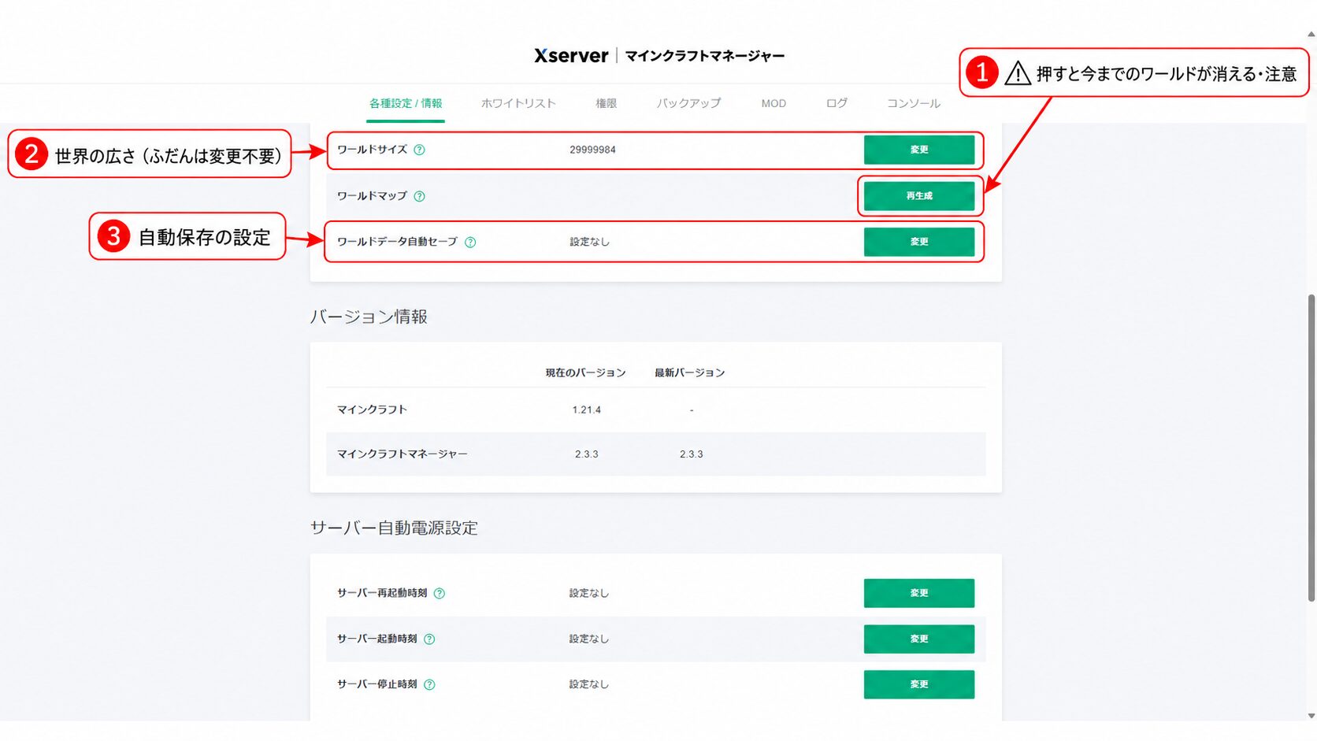The width and height of the screenshot is (1317, 741).
Task: Open help icon next to サーバー停止時刻
Action: tap(429, 684)
